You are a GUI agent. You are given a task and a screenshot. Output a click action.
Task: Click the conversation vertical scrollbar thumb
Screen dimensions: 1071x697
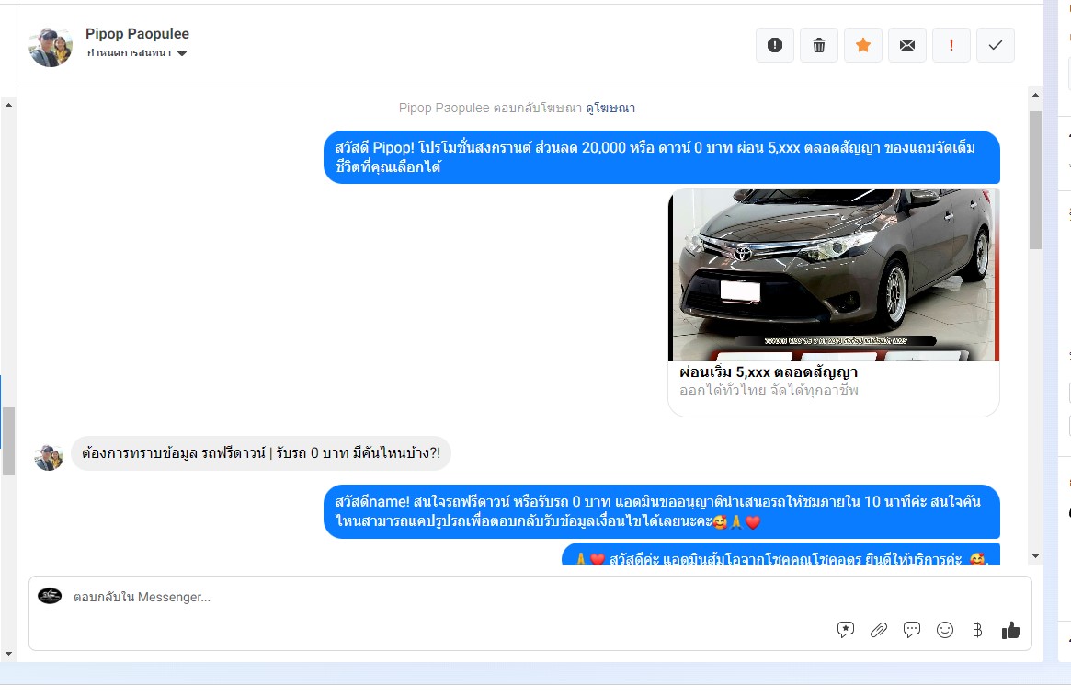pyautogui.click(x=1035, y=179)
